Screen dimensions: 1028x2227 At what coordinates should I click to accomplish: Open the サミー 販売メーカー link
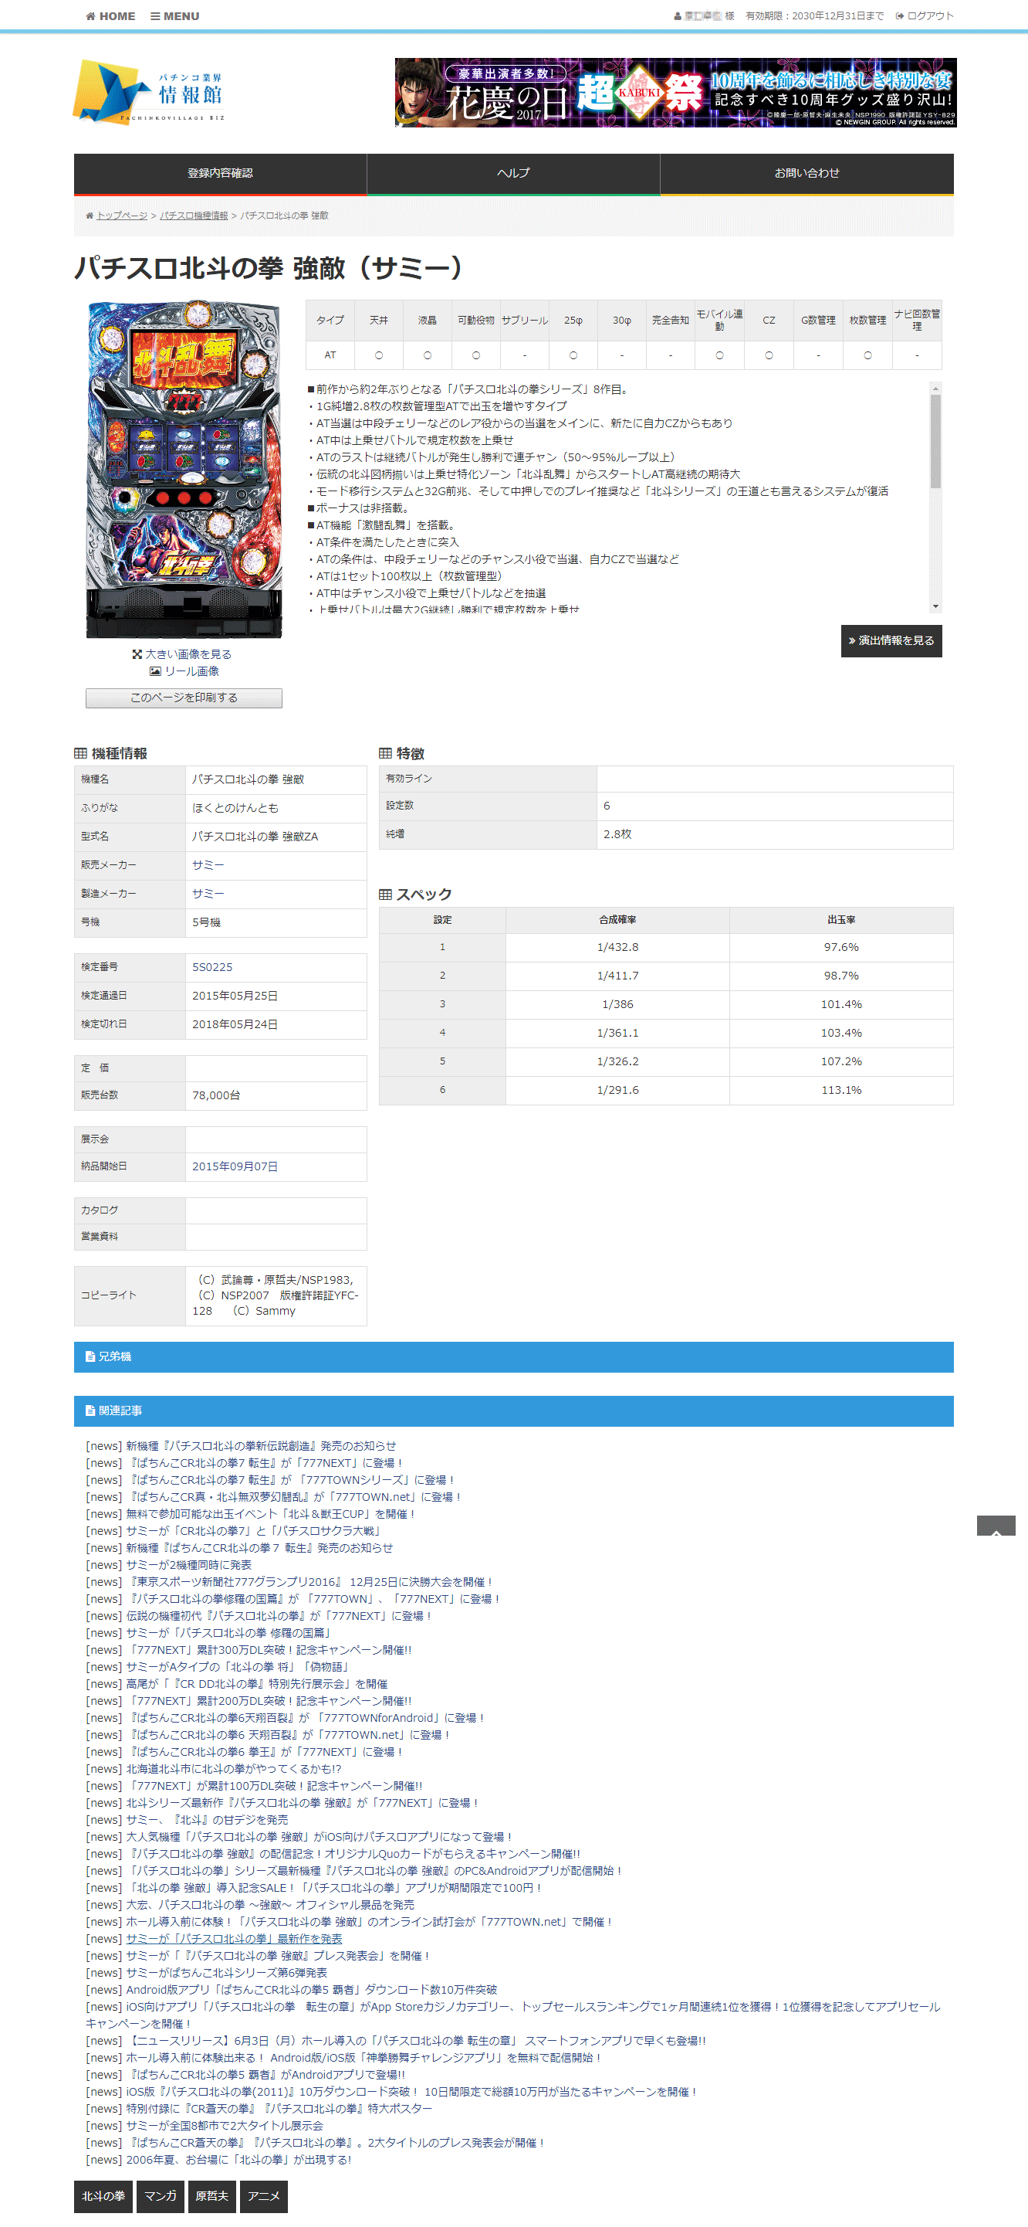(x=208, y=865)
